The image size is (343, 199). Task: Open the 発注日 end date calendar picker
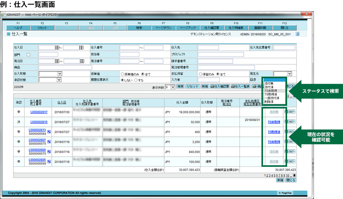[x=82, y=61]
